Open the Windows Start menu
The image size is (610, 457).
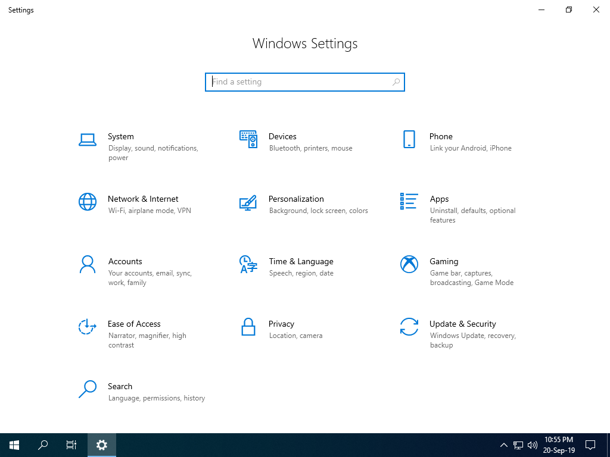(x=14, y=445)
